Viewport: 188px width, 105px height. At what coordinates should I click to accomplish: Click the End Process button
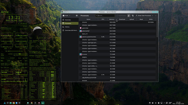coord(121,16)
